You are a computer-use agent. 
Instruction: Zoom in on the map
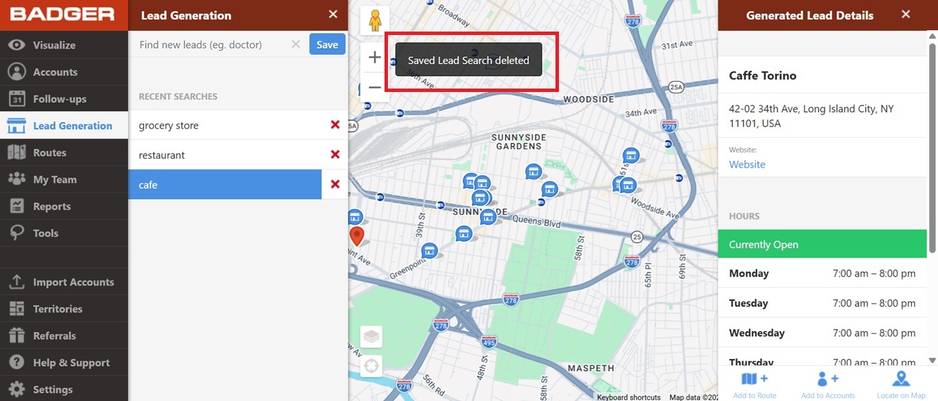point(374,58)
